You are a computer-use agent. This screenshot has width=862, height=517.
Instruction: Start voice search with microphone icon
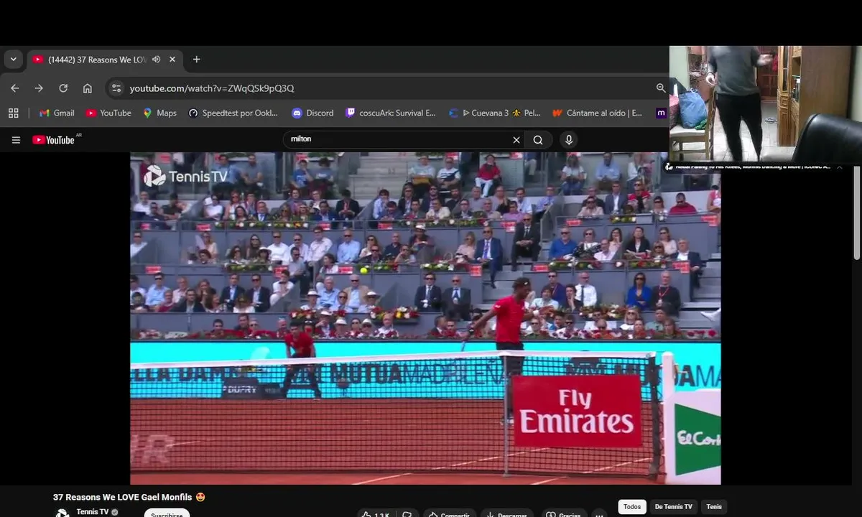(x=569, y=140)
